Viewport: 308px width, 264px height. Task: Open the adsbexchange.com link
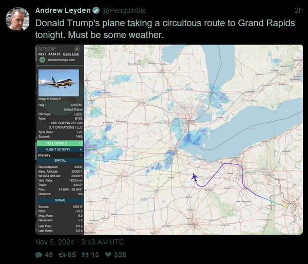click(x=61, y=60)
